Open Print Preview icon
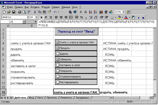This screenshot has width=158, height=105. (24, 12)
